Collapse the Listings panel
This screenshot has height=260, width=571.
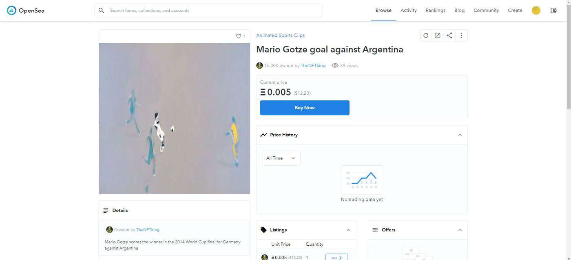coord(348,230)
